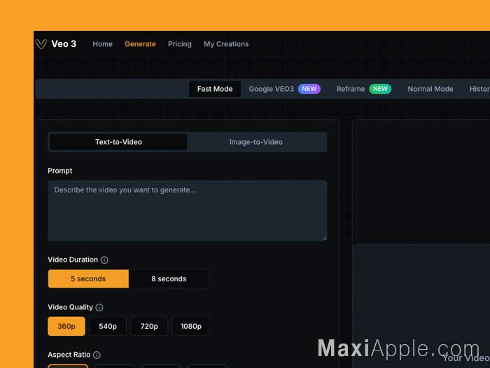The width and height of the screenshot is (490, 368).
Task: Click the Aspect Ratio label
Action: (x=69, y=355)
